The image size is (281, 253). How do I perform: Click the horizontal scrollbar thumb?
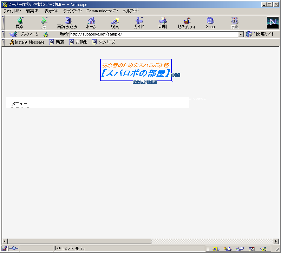pos(80,241)
